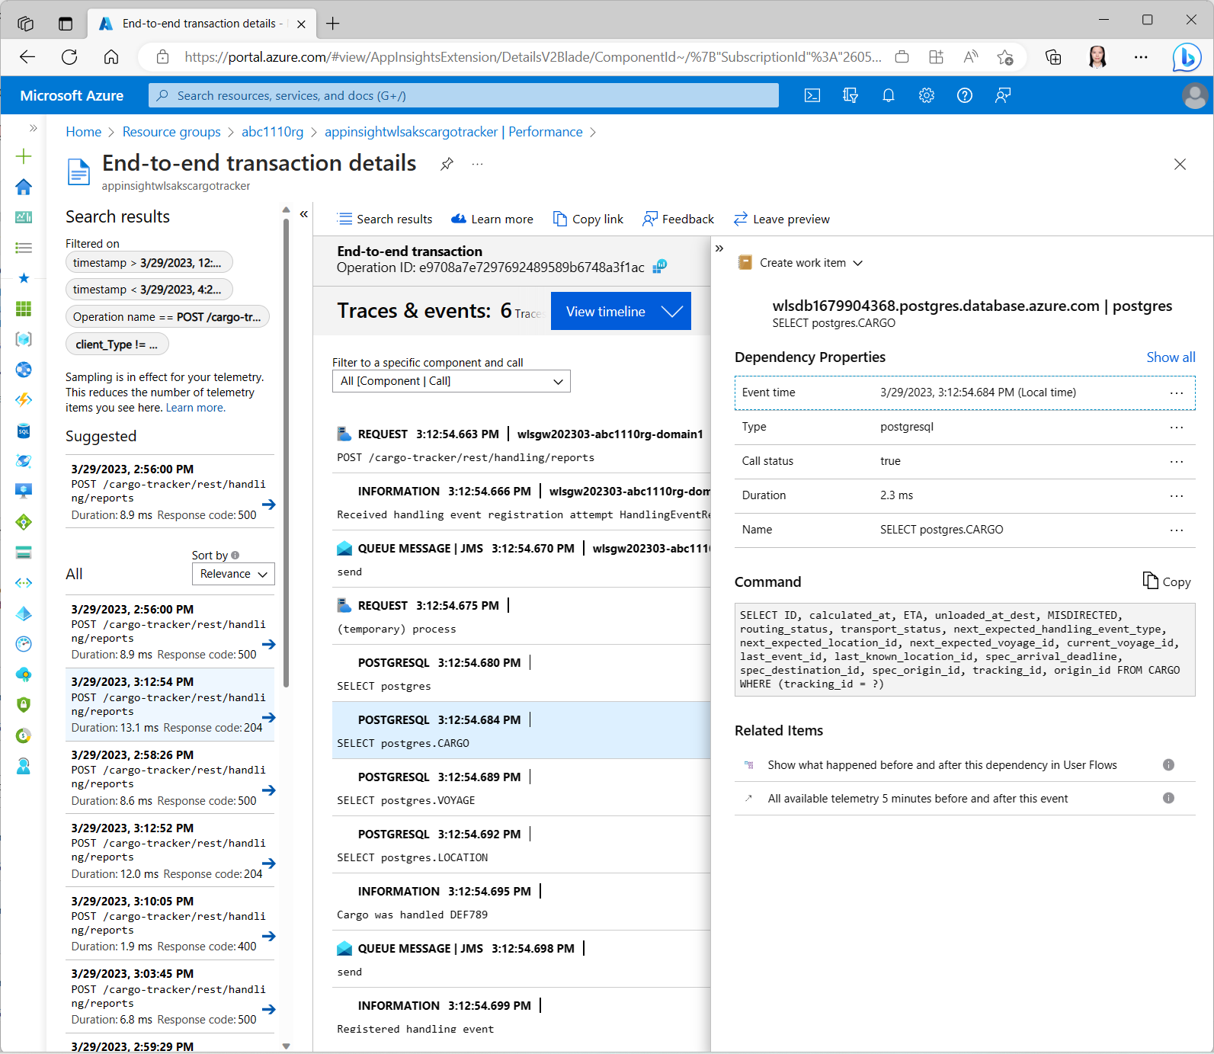Open All services sidebar list icon
The height and width of the screenshot is (1054, 1214).
[x=24, y=248]
